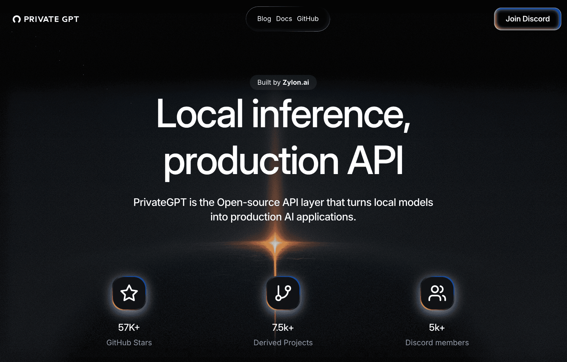This screenshot has height=362, width=567.
Task: Click the Join Discord button
Action: [x=528, y=19]
